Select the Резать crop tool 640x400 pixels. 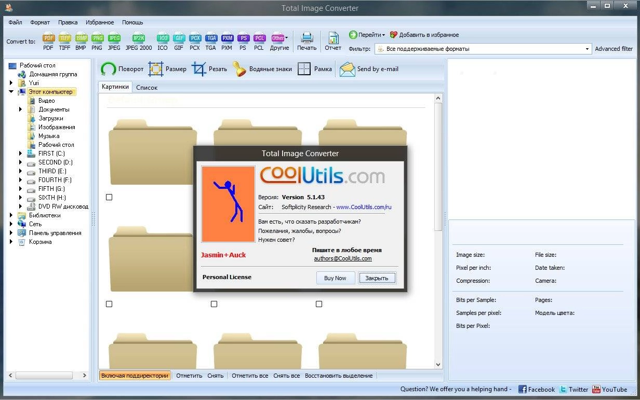click(209, 69)
